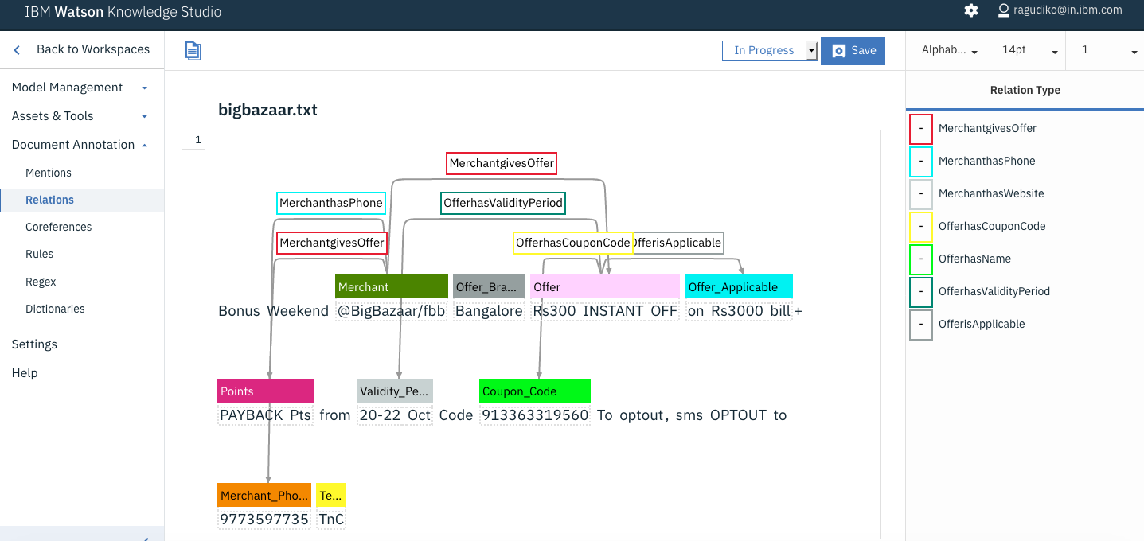Click IBM Watson Knowledge Studio title
This screenshot has width=1144, height=541.
[123, 12]
